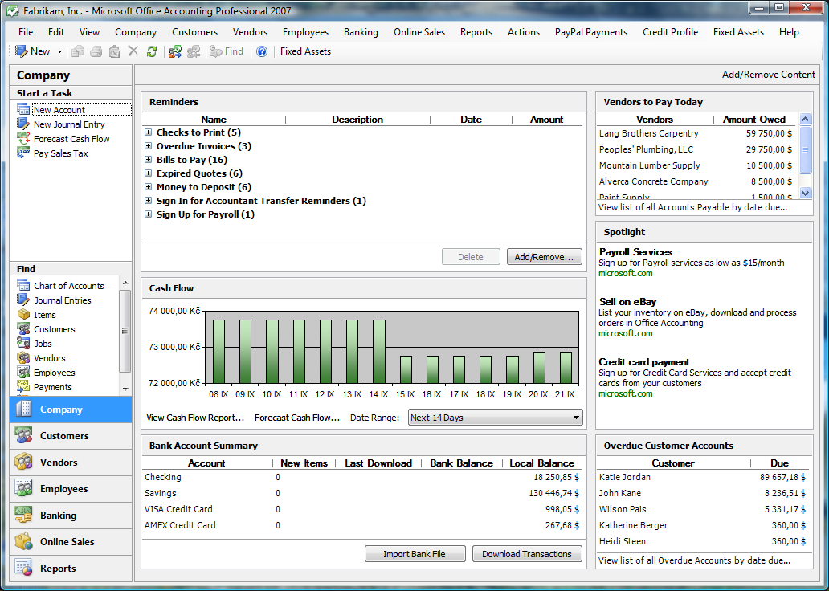The image size is (829, 591).
Task: Click the Customers icon in Find list
Action: pyautogui.click(x=23, y=328)
